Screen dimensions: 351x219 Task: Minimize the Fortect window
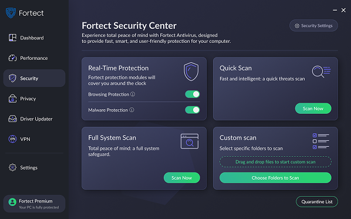(335, 11)
